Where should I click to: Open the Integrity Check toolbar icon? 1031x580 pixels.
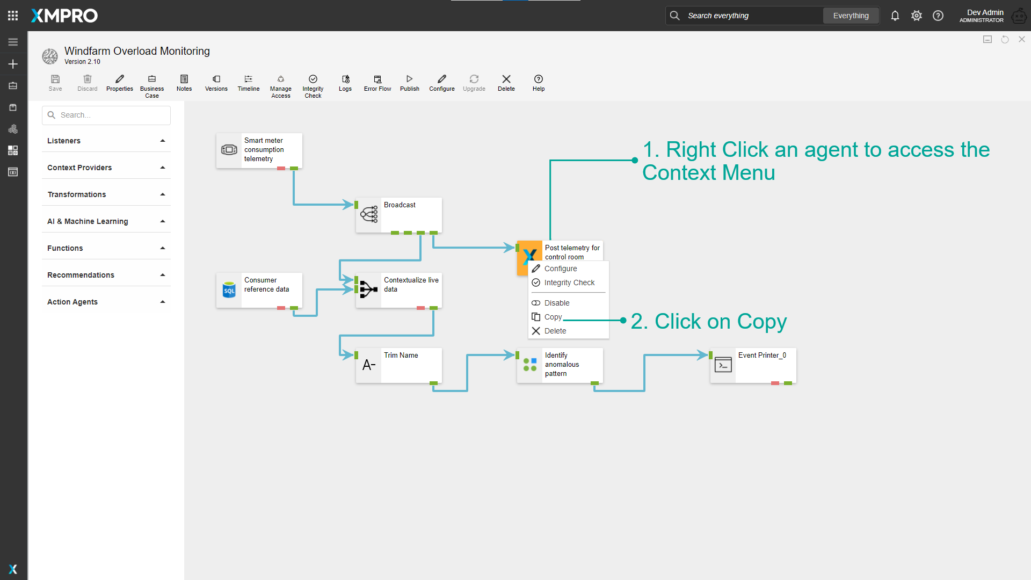[313, 84]
